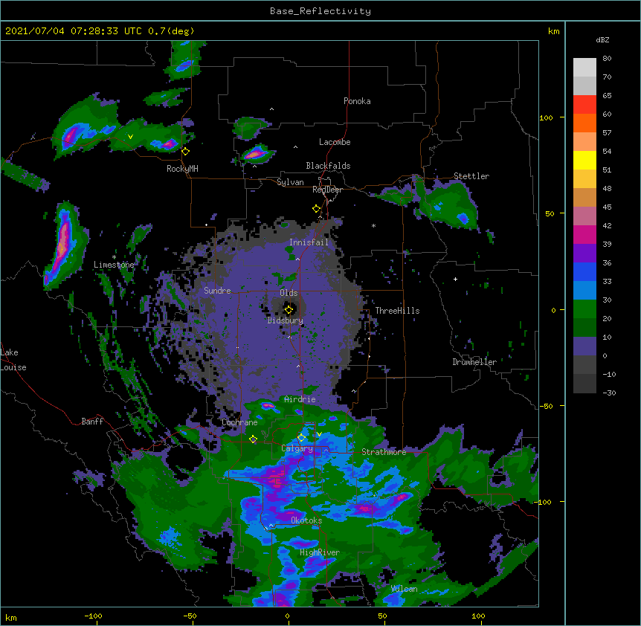This screenshot has width=641, height=626.
Task: Click the Olds label
Action: [x=289, y=293]
